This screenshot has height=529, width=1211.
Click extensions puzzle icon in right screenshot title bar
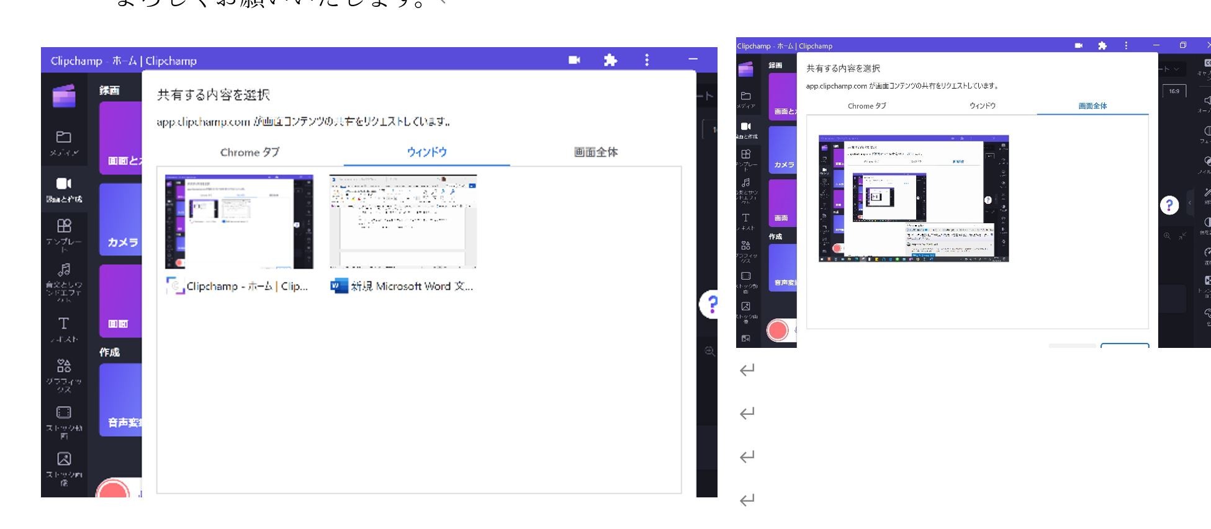[x=1102, y=46]
